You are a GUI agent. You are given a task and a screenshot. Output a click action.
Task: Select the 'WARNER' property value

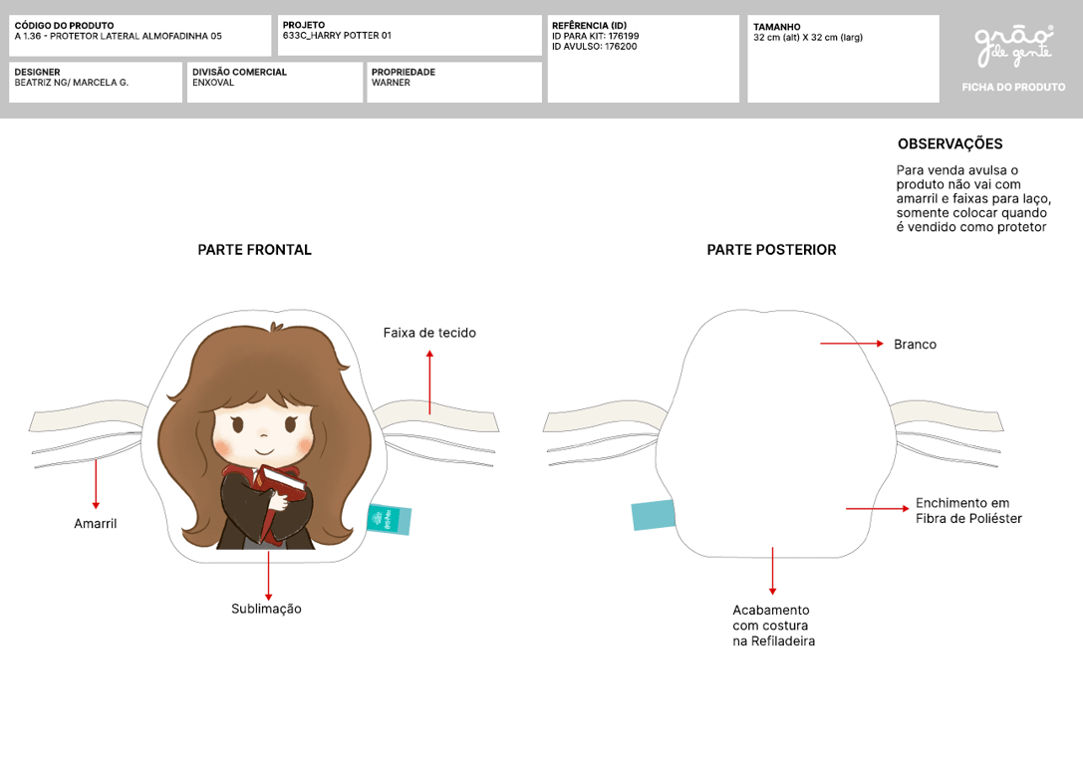[x=391, y=82]
